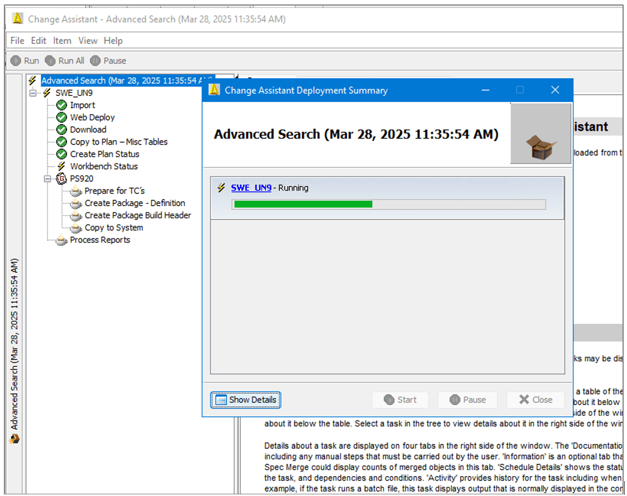Click the Close button in Deployment Summary

pos(536,400)
